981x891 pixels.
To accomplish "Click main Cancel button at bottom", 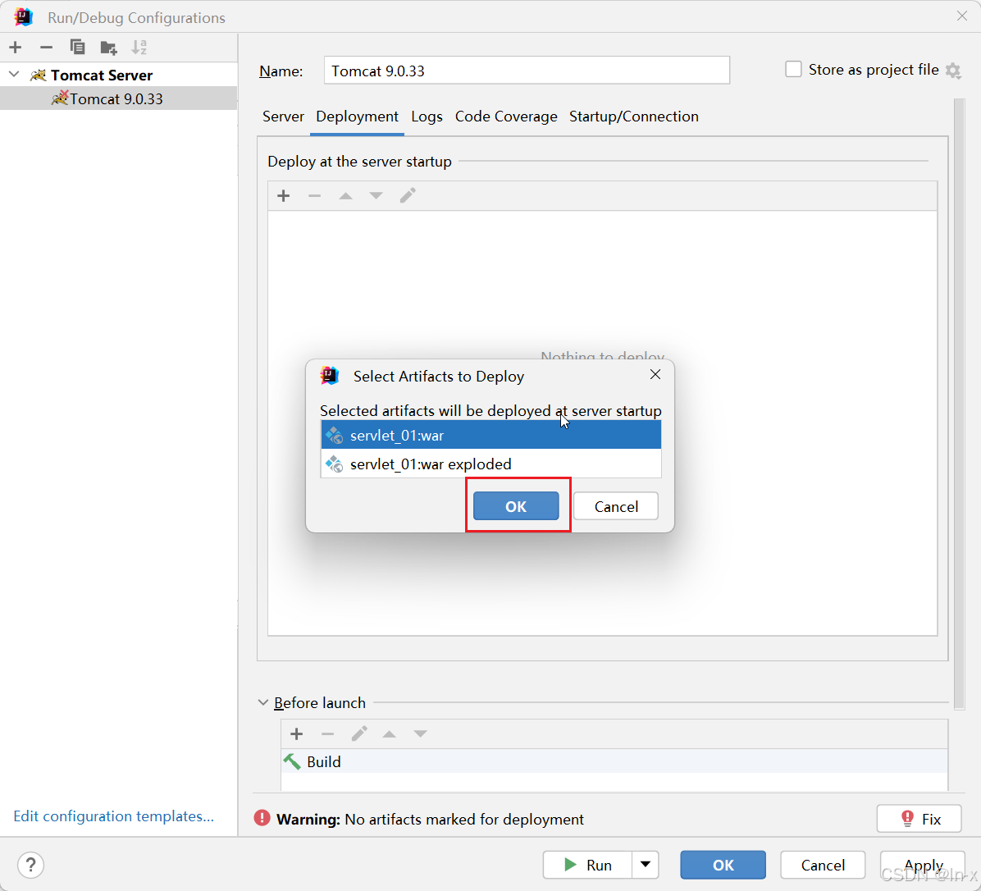I will (x=823, y=865).
